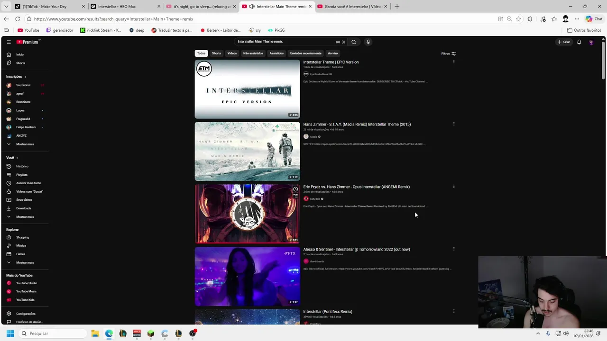Open the Você section chevron

click(17, 158)
